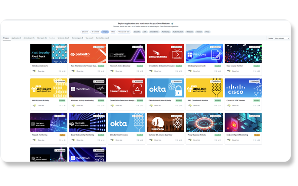Switch to the All types tab
This screenshot has height=186, width=298.
[6, 38]
